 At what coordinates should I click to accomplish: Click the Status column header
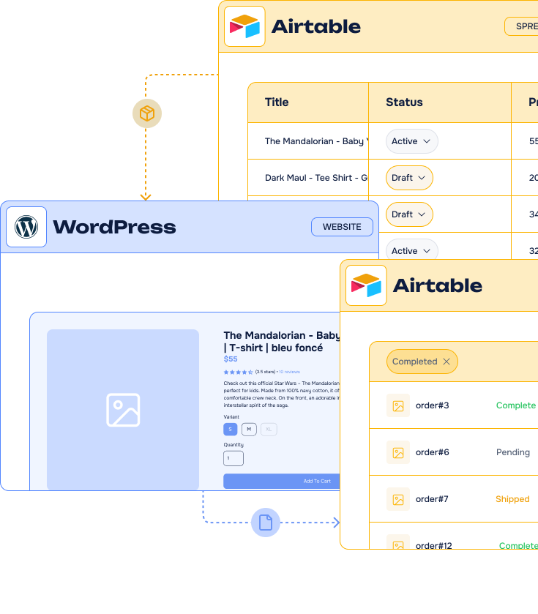click(404, 102)
